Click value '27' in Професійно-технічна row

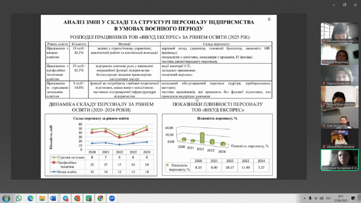(x=106, y=165)
